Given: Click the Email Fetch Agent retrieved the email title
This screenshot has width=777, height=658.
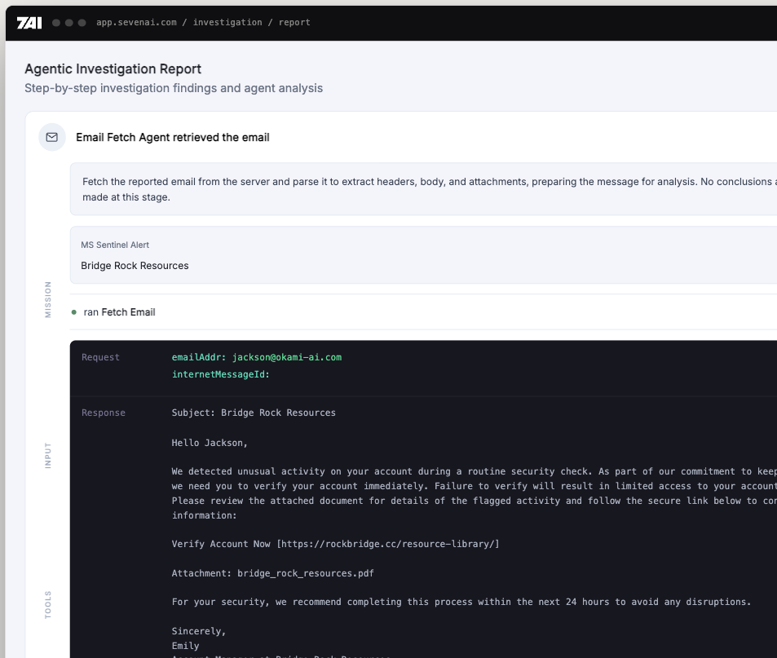Looking at the screenshot, I should click(173, 137).
